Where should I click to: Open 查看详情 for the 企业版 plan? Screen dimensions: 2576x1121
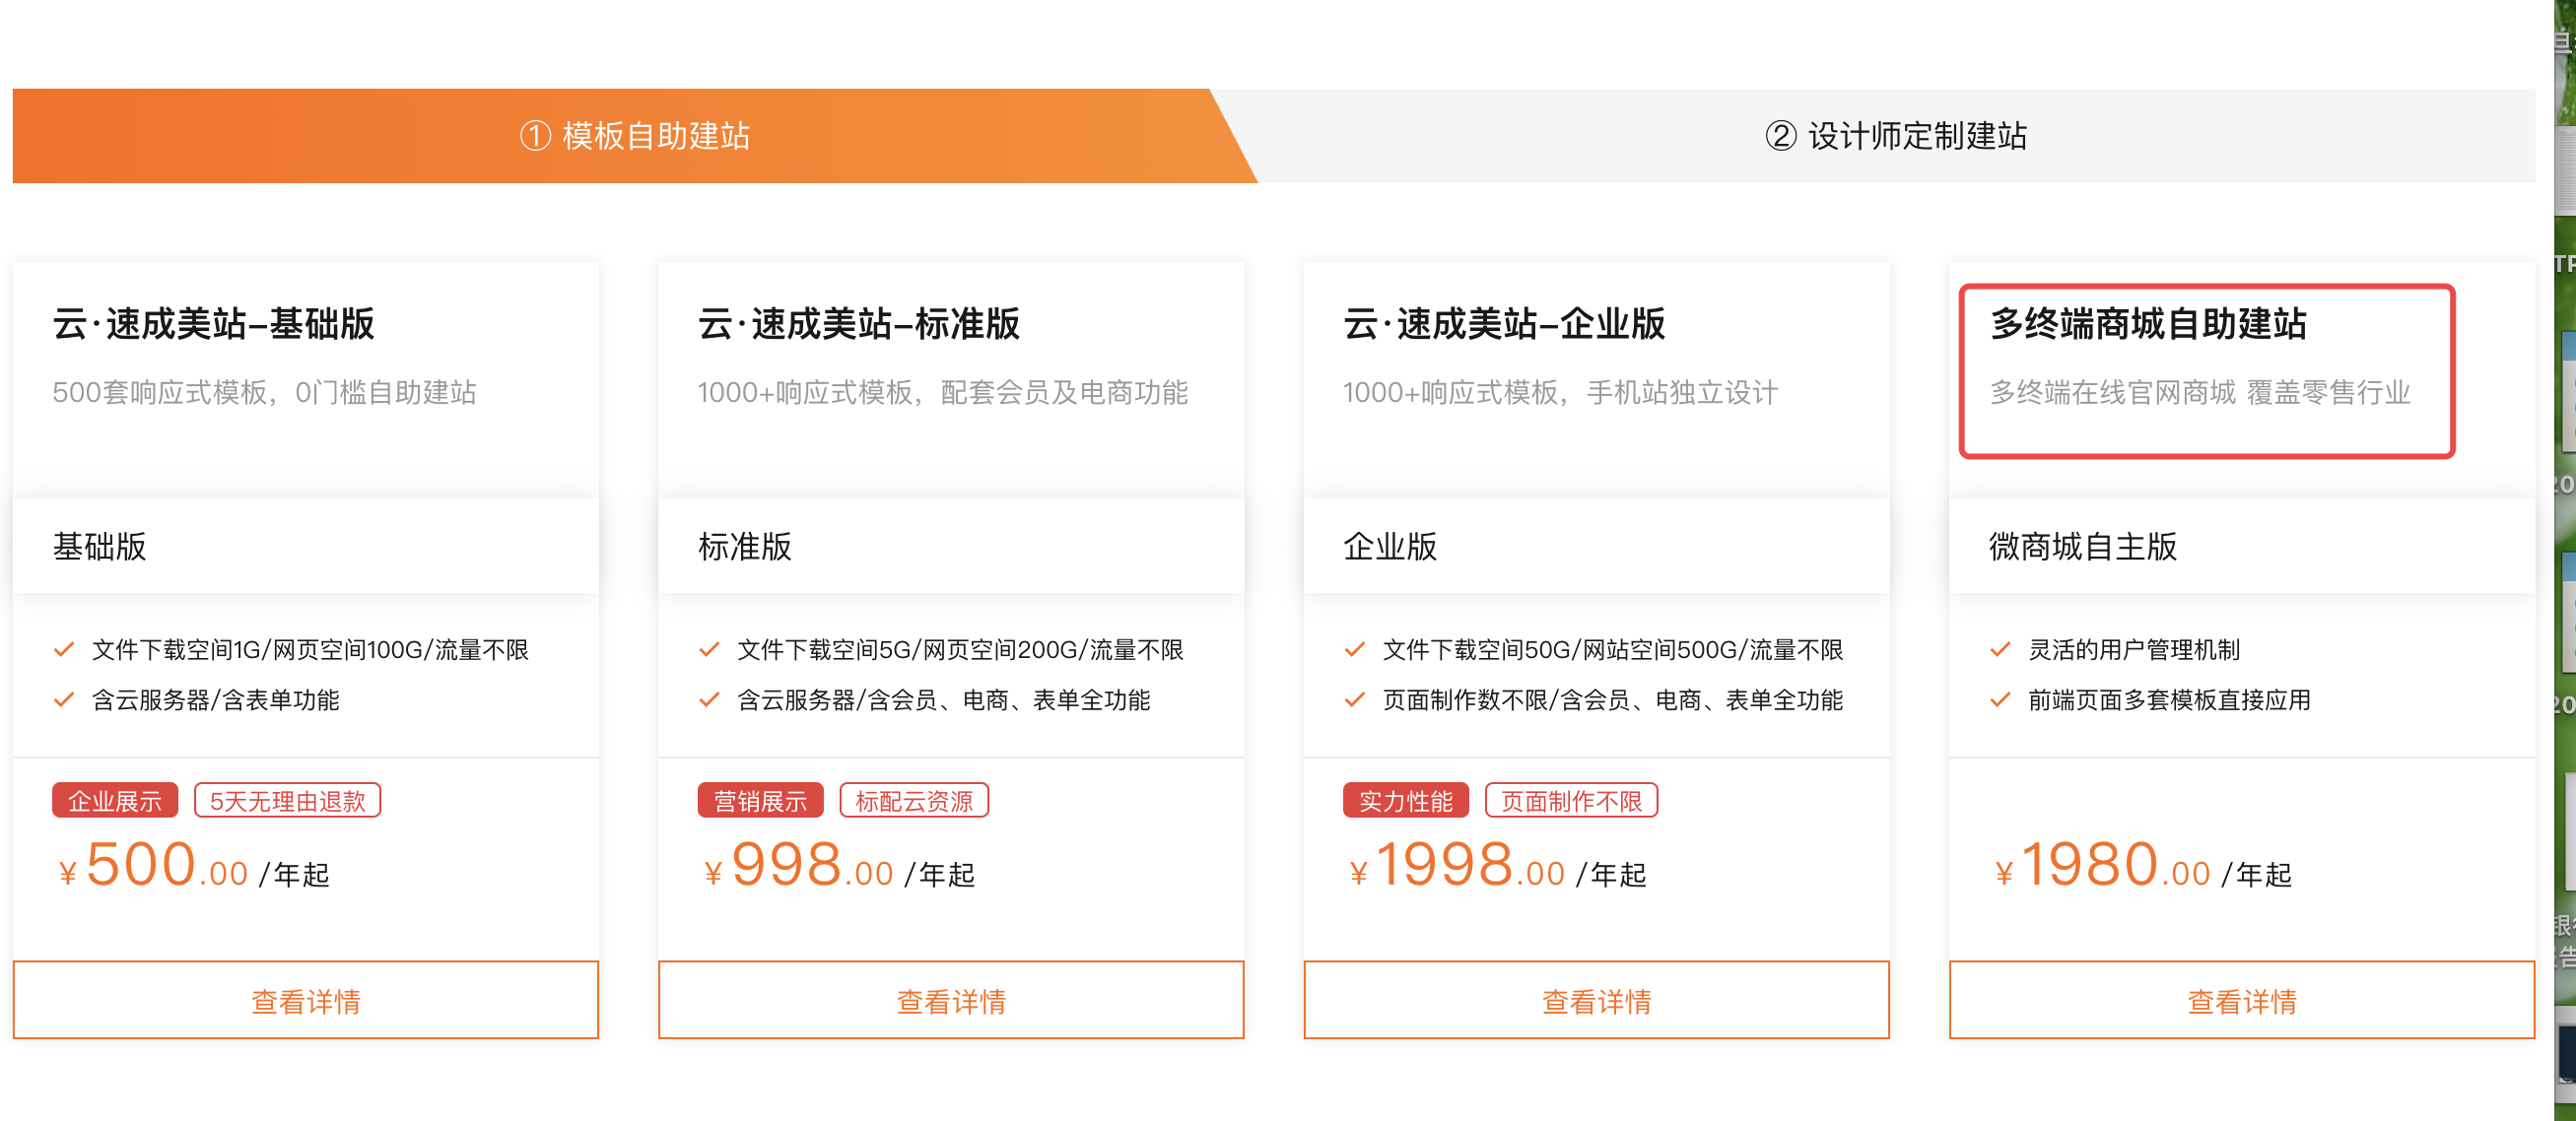[1596, 1000]
